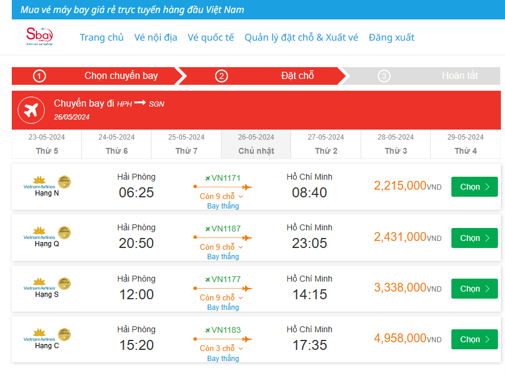Expand seat details for flight VN1171

point(222,196)
